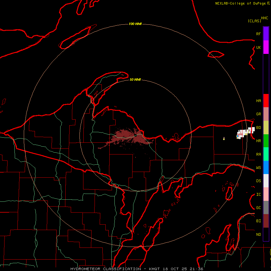The height and width of the screenshot is (271, 271).
Task: Click the BD yellow legend swatch
Action: (x=266, y=128)
